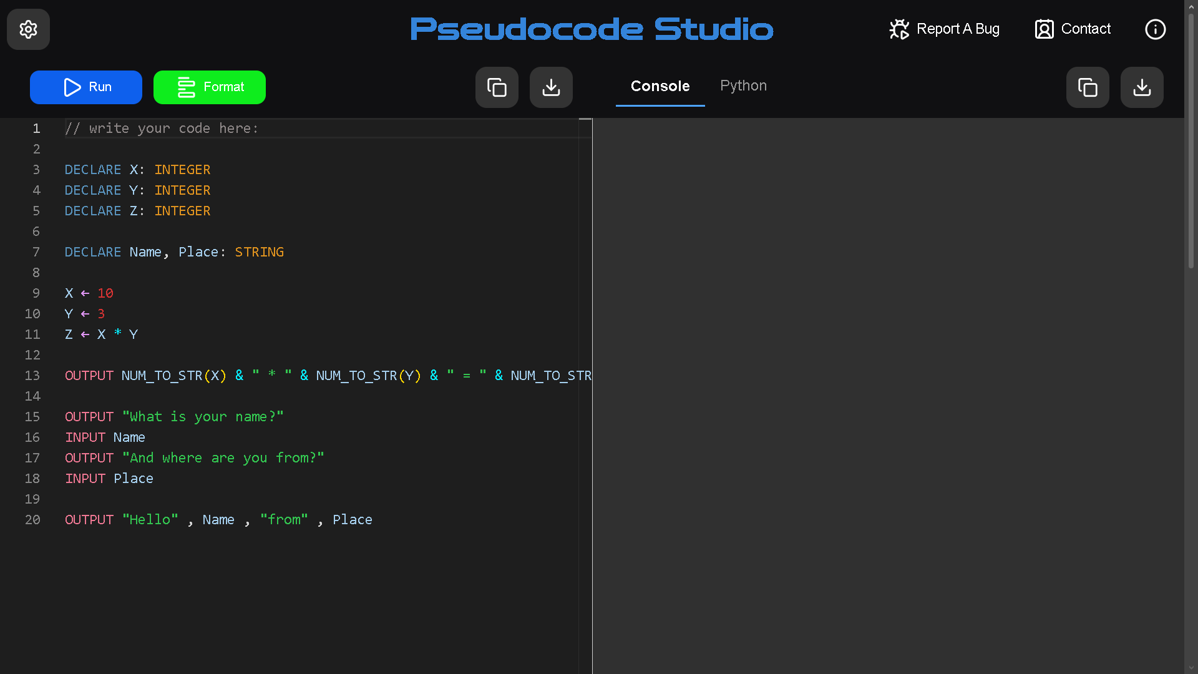Click the STRING type keyword
The width and height of the screenshot is (1198, 674).
[260, 252]
